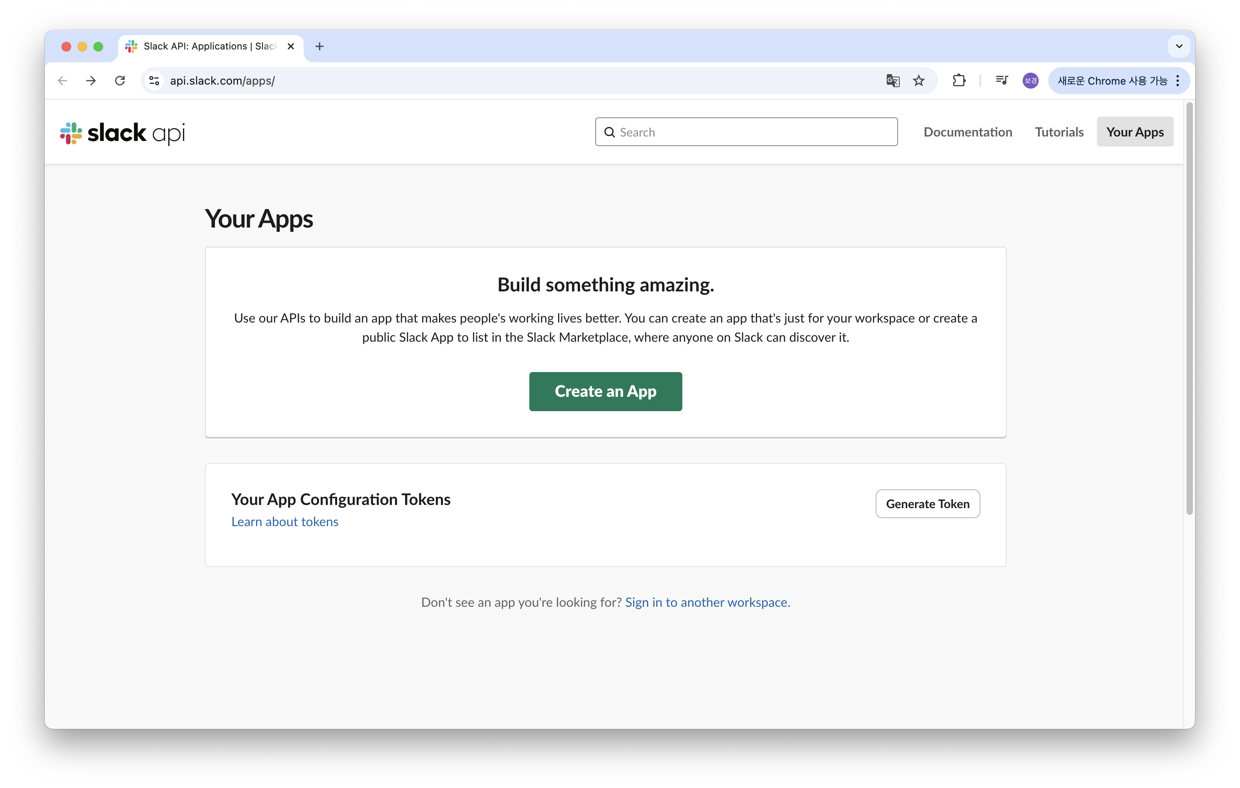
Task: Focus the Search input field
Action: [x=752, y=132]
